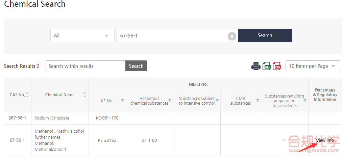Screen dimensions: 343x159
Task: Download results as PDF
Action: coord(277,66)
